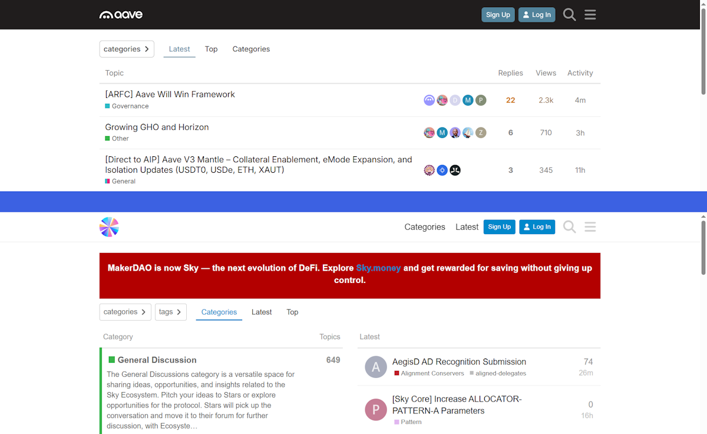Viewport: 707px width, 434px height.
Task: Open the hamburger menu in the Sky forum
Action: point(590,227)
